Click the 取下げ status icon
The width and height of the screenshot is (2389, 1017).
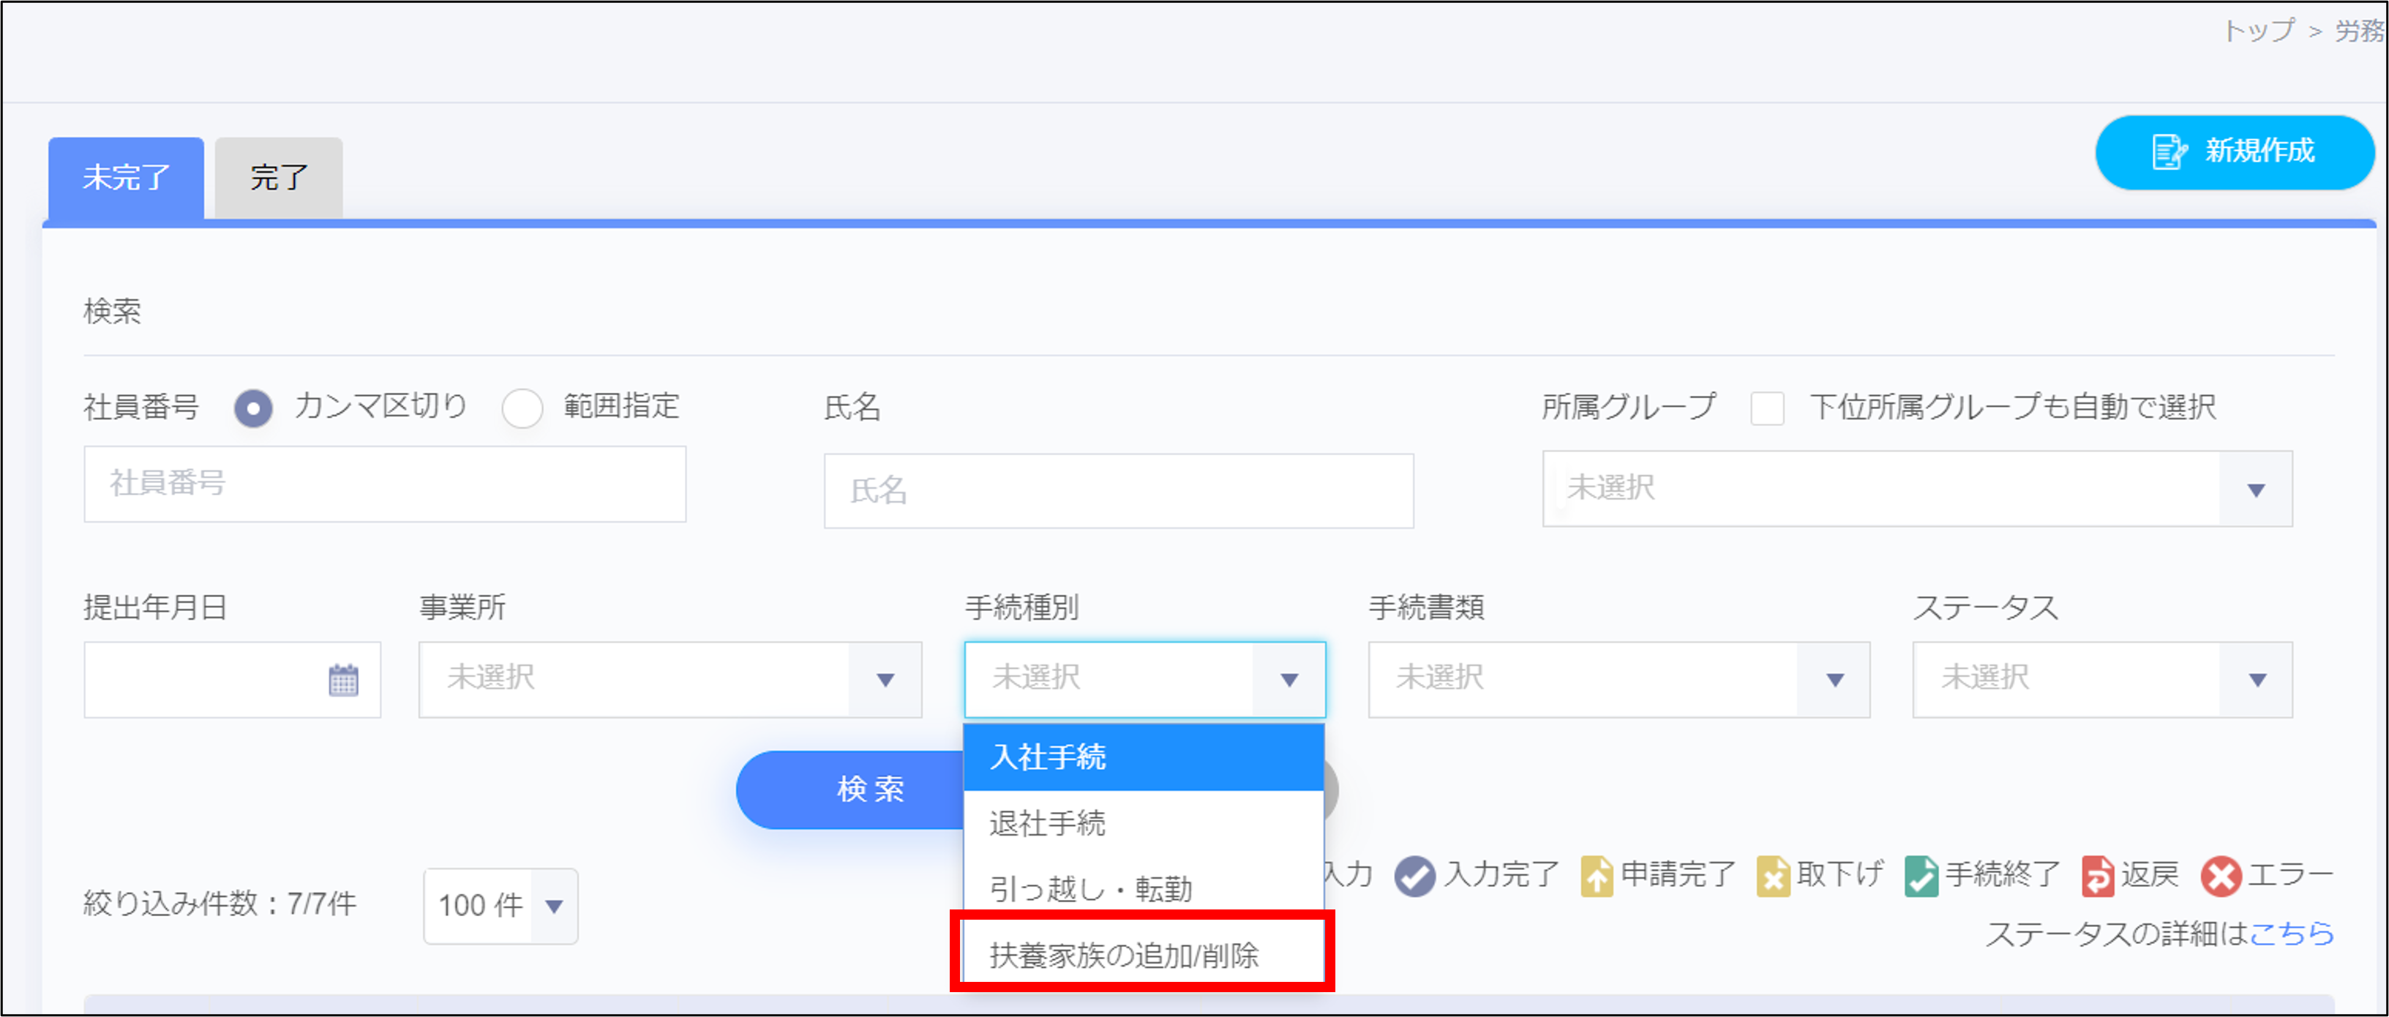[1772, 875]
